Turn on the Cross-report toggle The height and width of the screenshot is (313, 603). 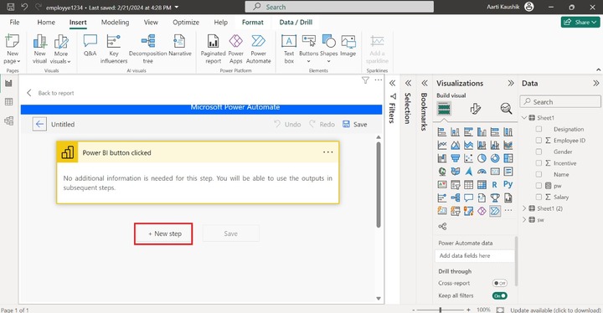pos(499,284)
